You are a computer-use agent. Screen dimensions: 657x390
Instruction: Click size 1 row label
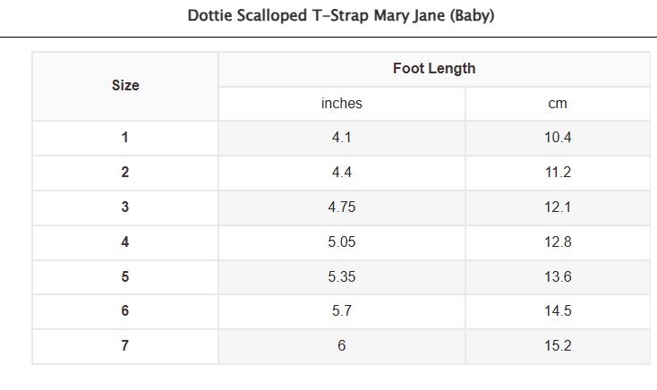(125, 139)
